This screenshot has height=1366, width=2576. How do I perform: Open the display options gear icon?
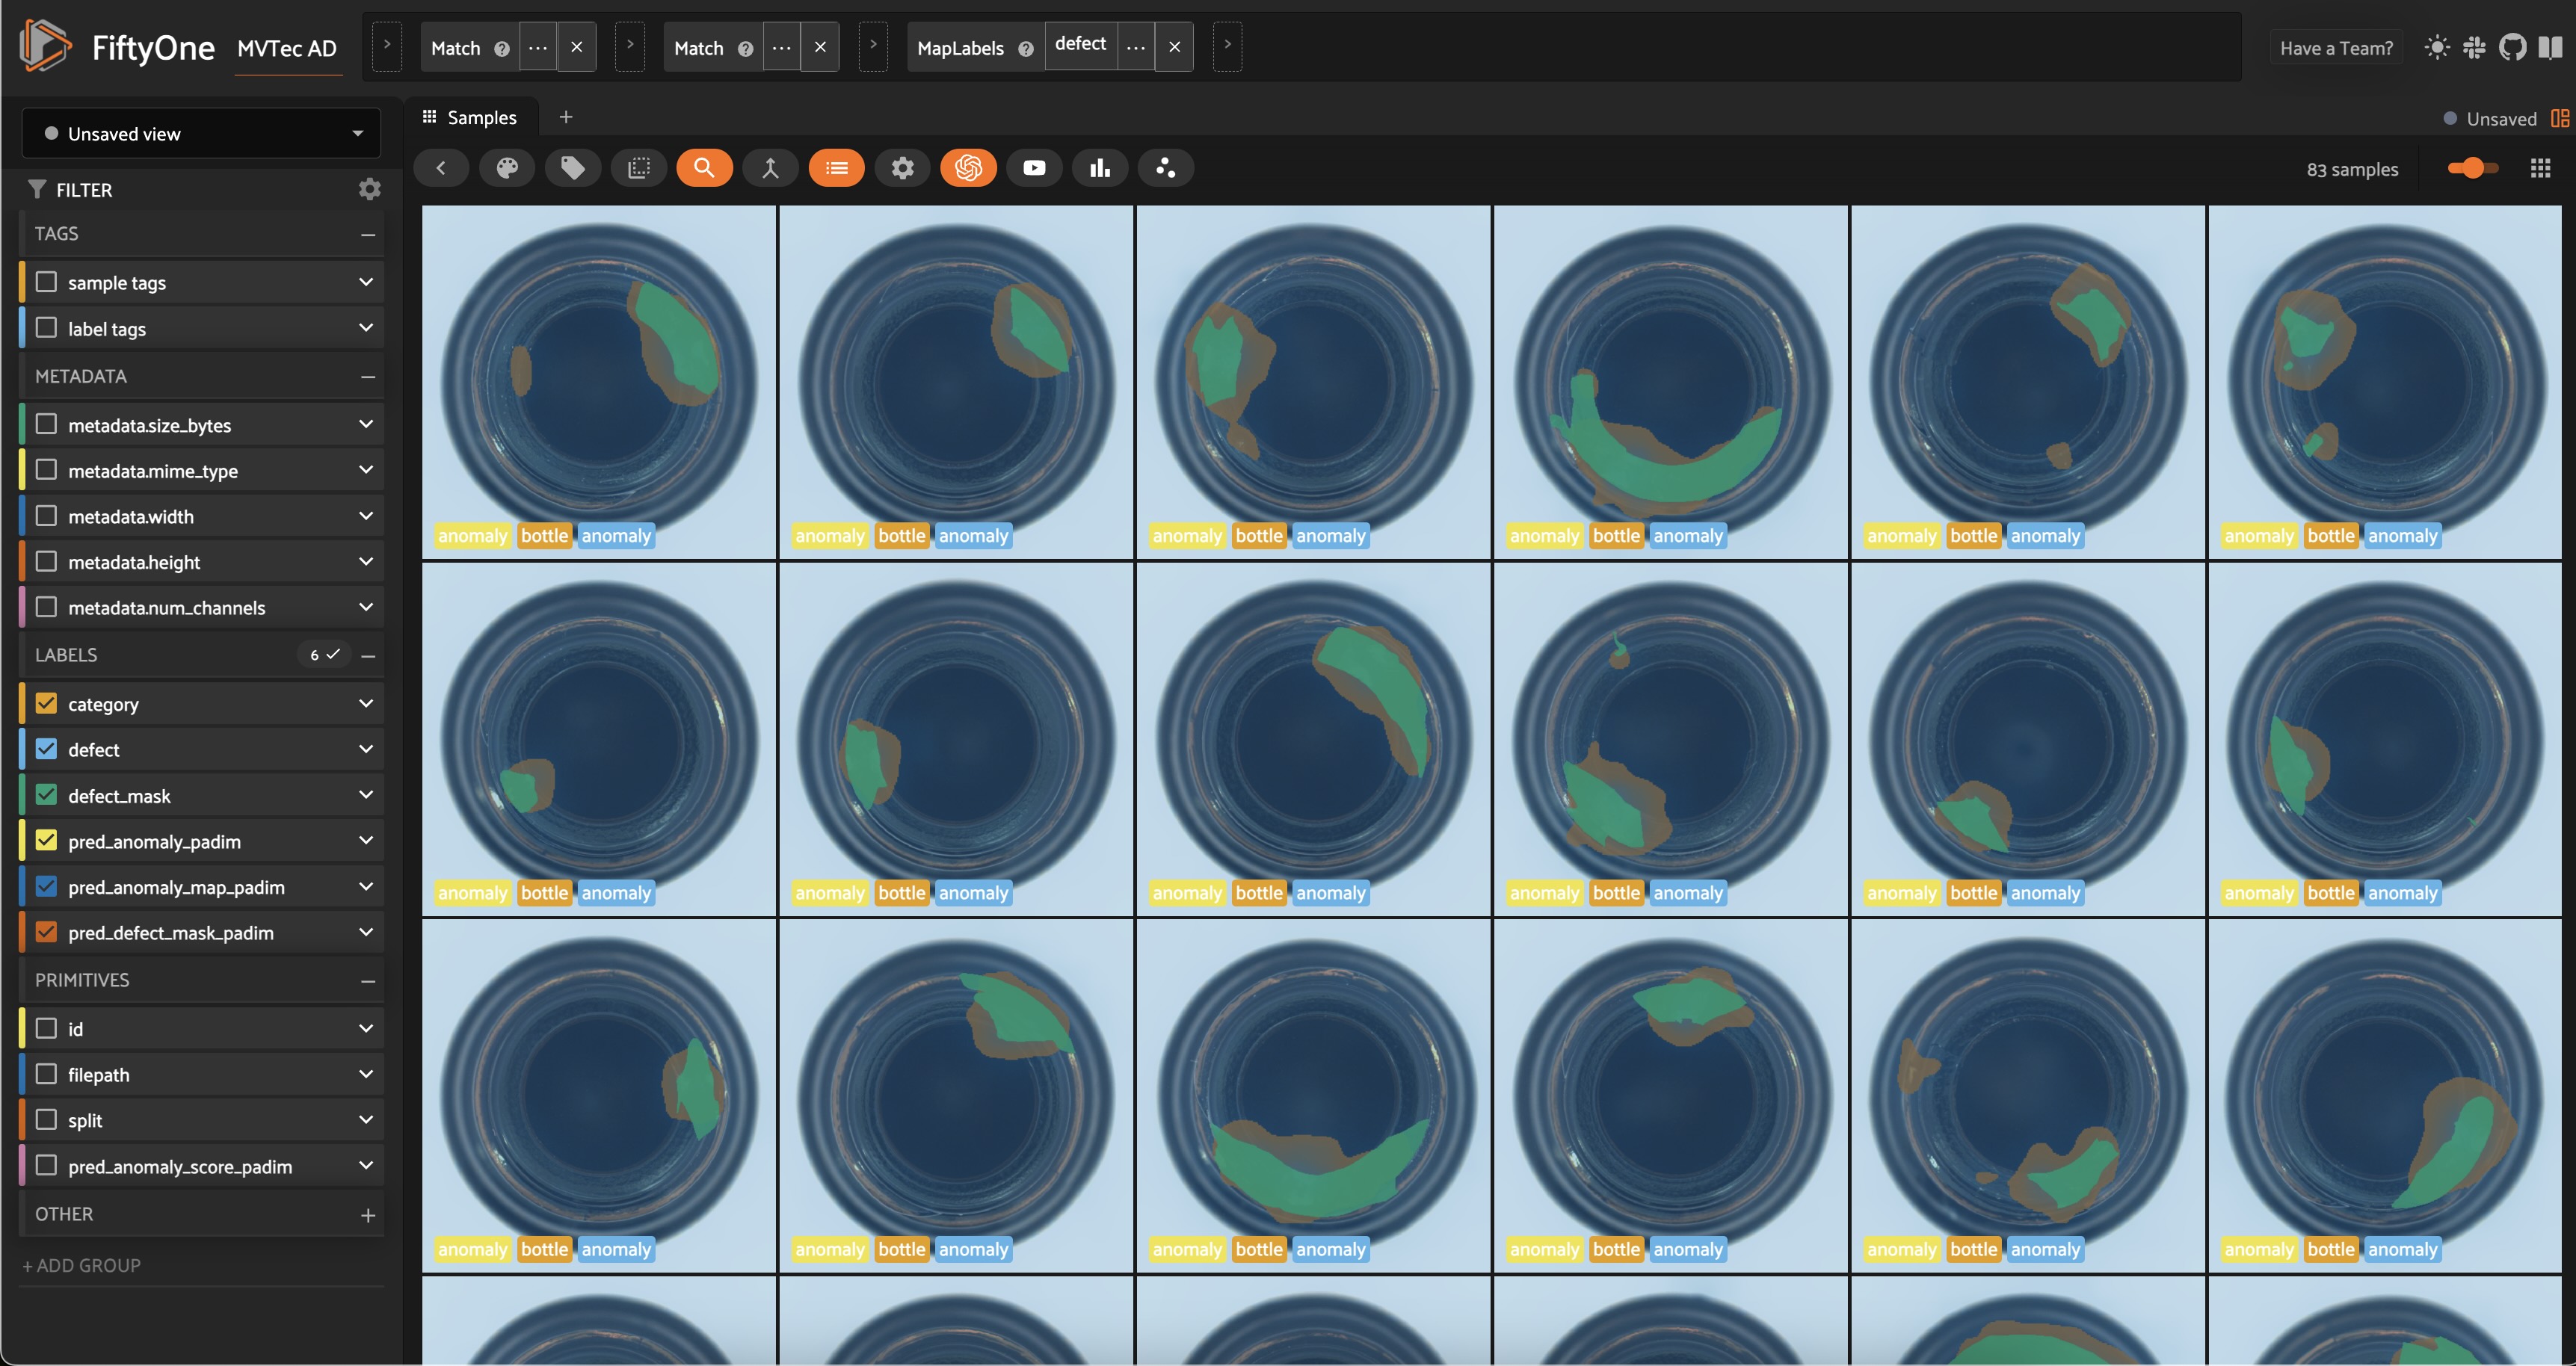pos(902,168)
